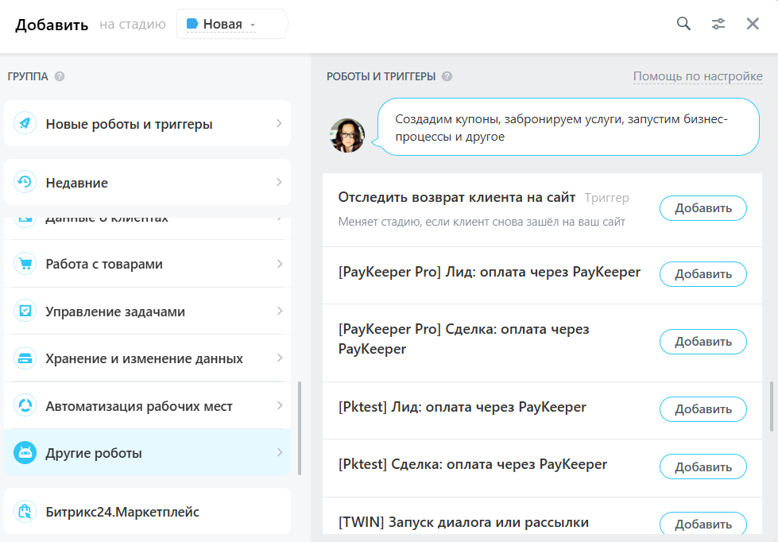The height and width of the screenshot is (542, 778).
Task: Click the robot icon for Другие роботы
Action: pos(25,453)
